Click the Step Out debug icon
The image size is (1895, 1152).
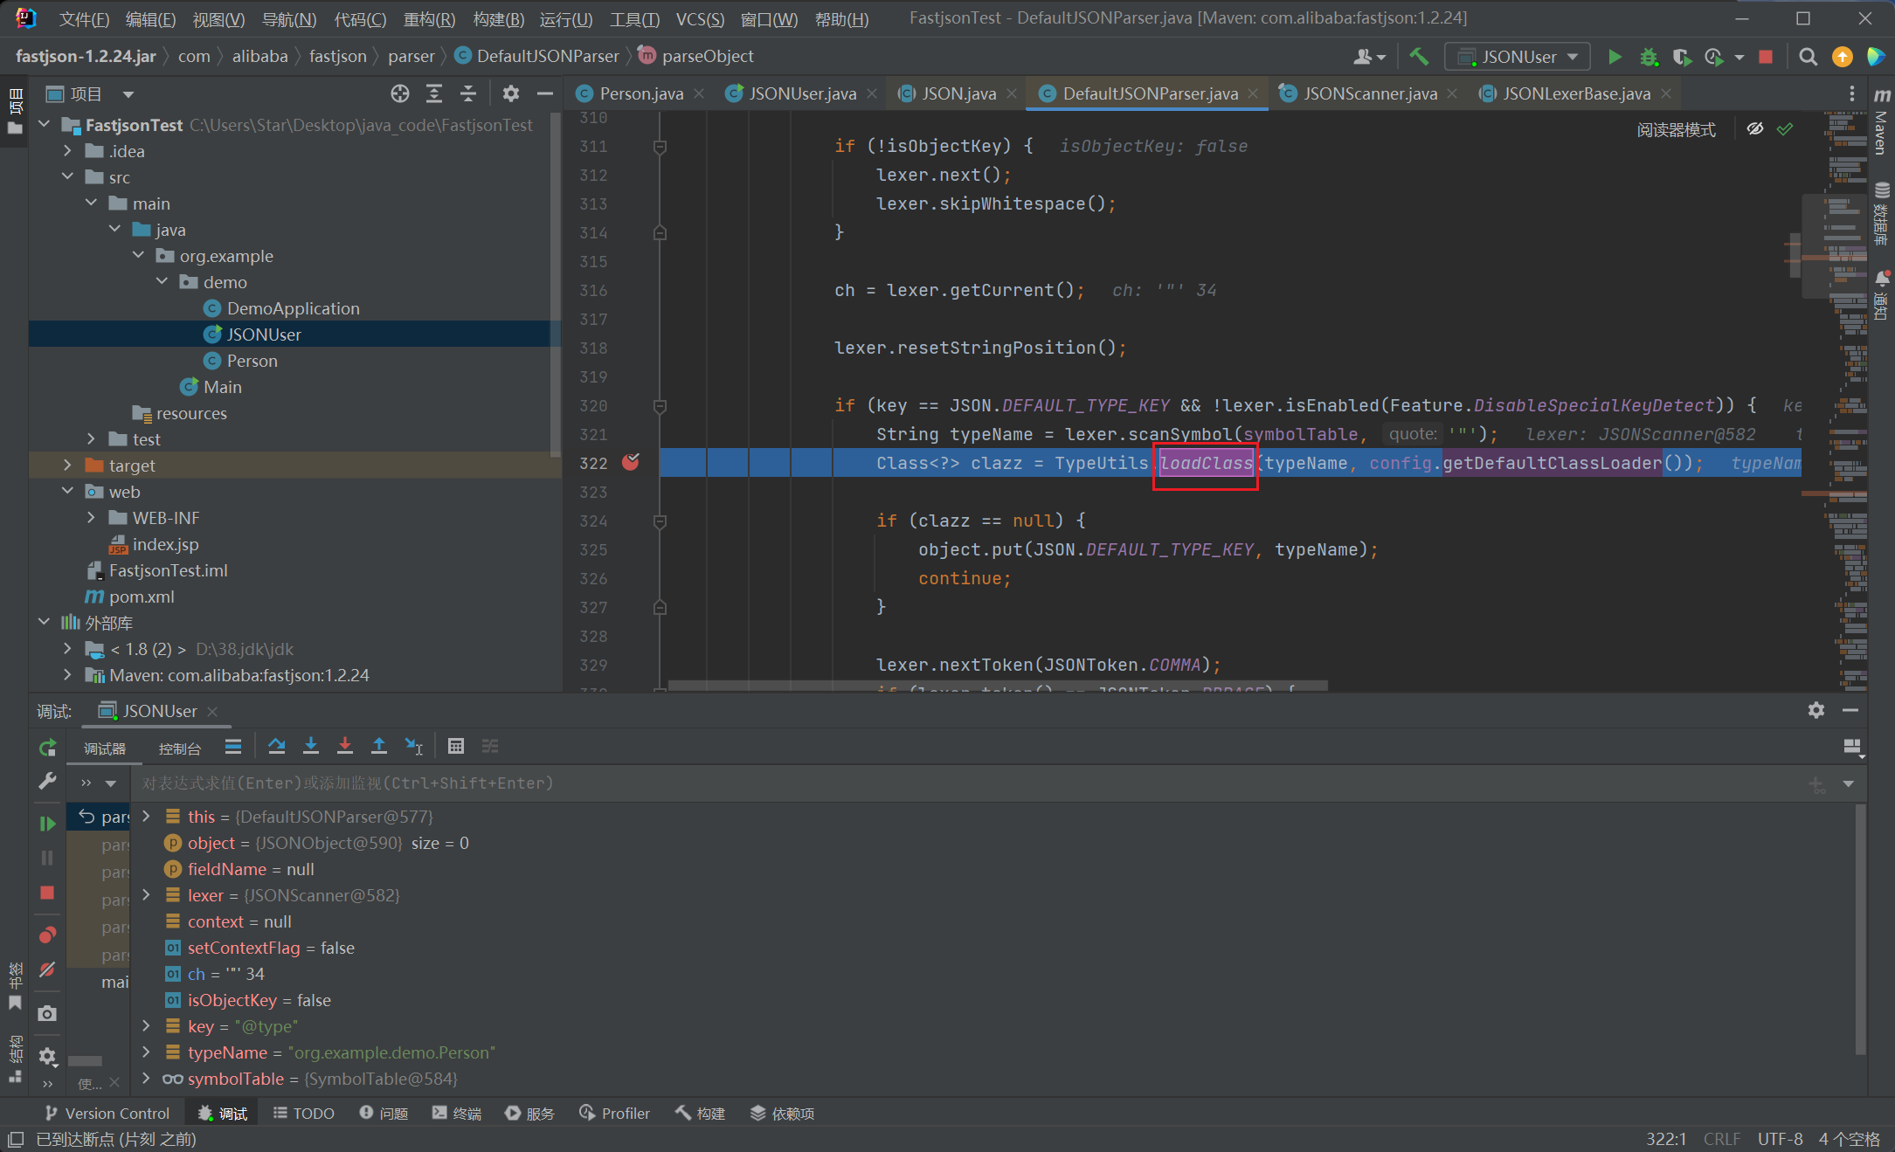point(379,746)
